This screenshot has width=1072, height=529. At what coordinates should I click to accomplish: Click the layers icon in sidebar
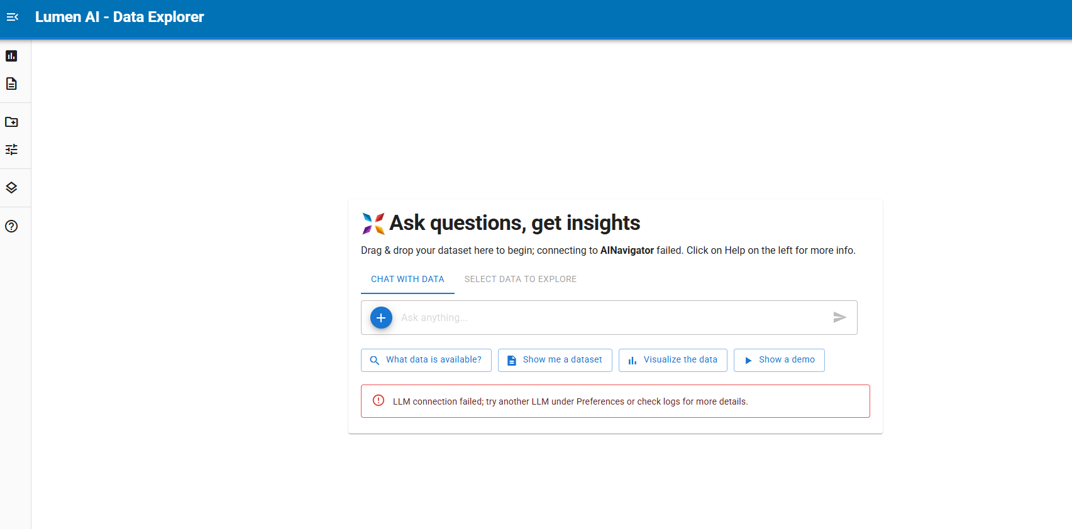(x=11, y=188)
